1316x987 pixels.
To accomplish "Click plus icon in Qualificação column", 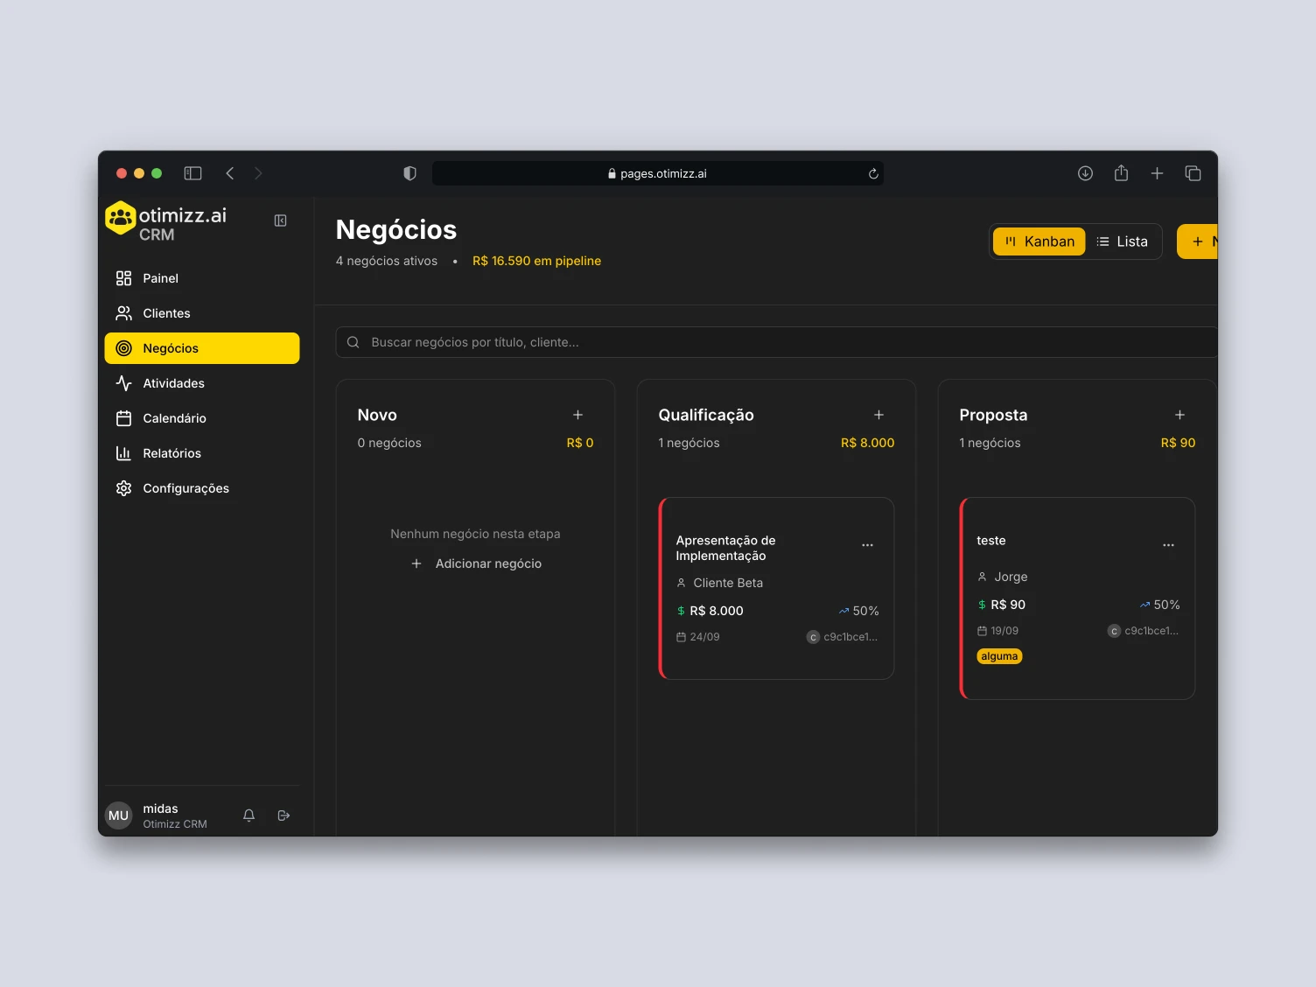I will point(878,415).
